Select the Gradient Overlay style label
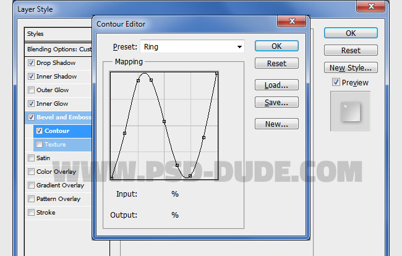The image size is (402, 256). click(x=60, y=185)
